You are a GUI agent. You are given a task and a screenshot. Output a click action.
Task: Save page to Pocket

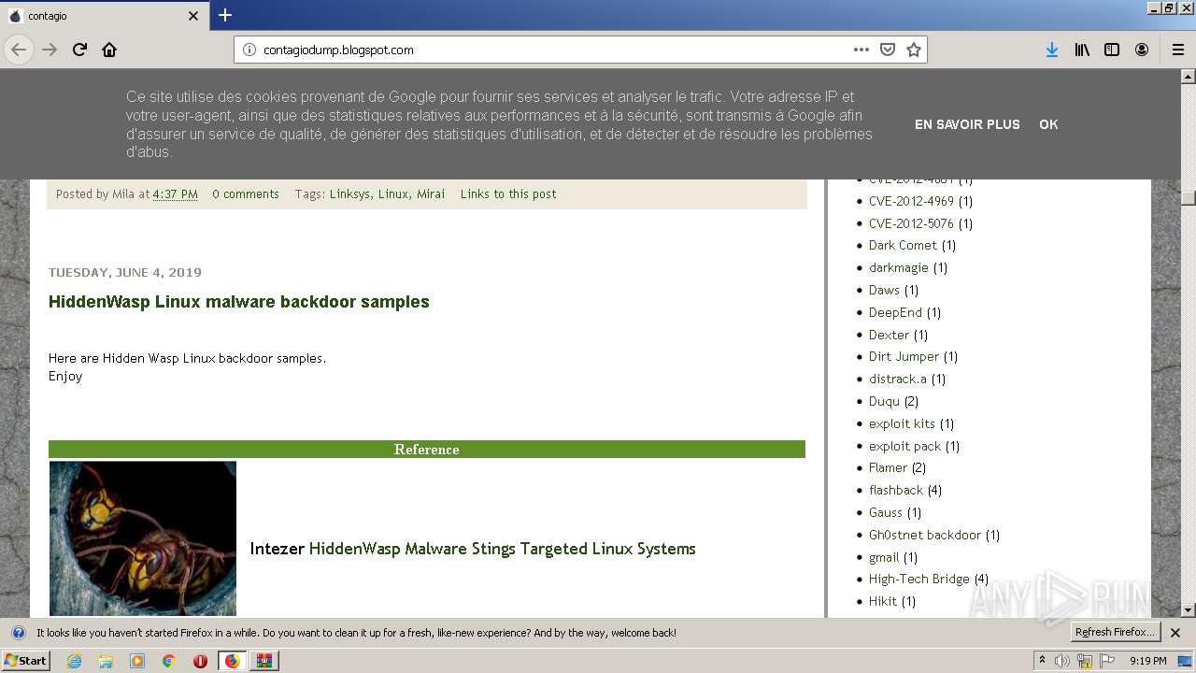(x=888, y=50)
